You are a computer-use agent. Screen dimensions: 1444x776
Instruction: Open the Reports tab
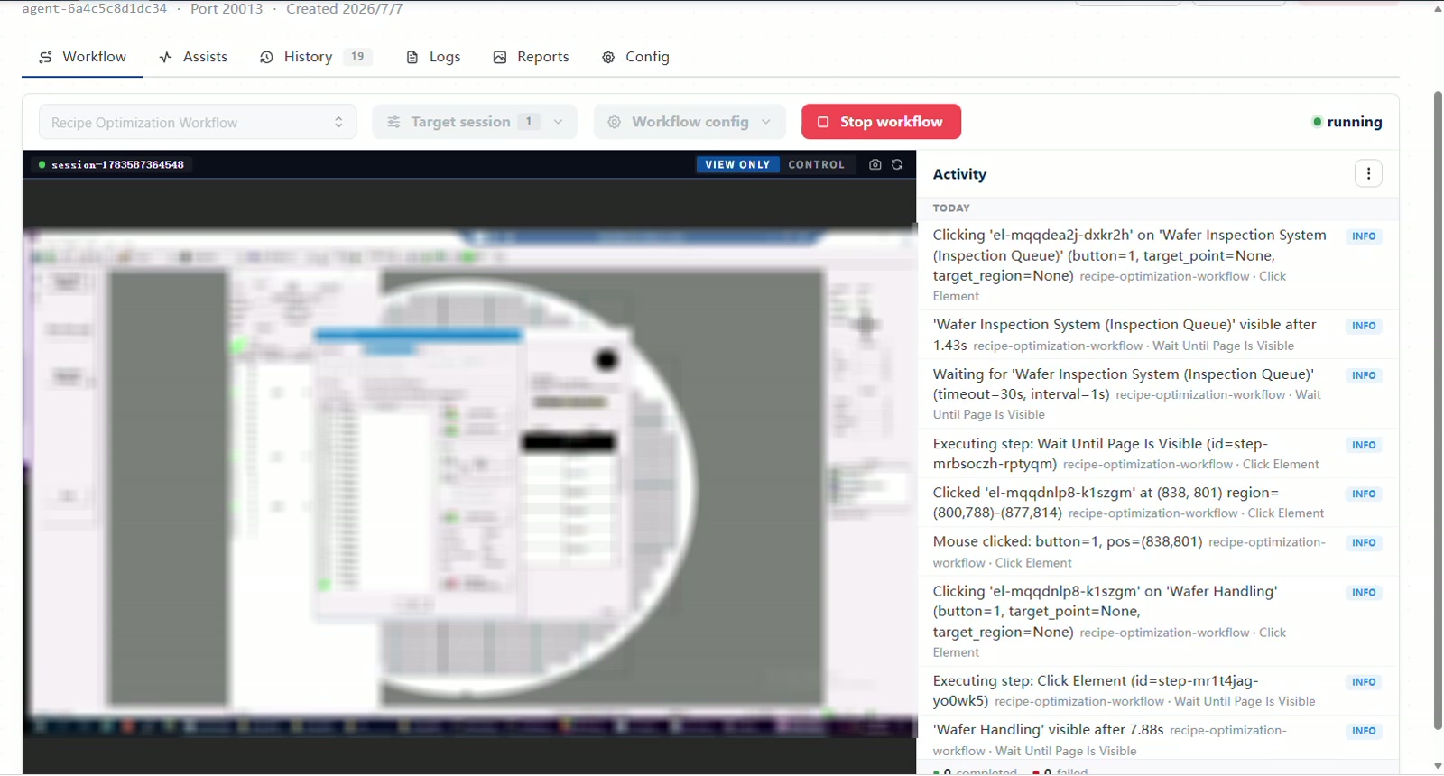531,57
